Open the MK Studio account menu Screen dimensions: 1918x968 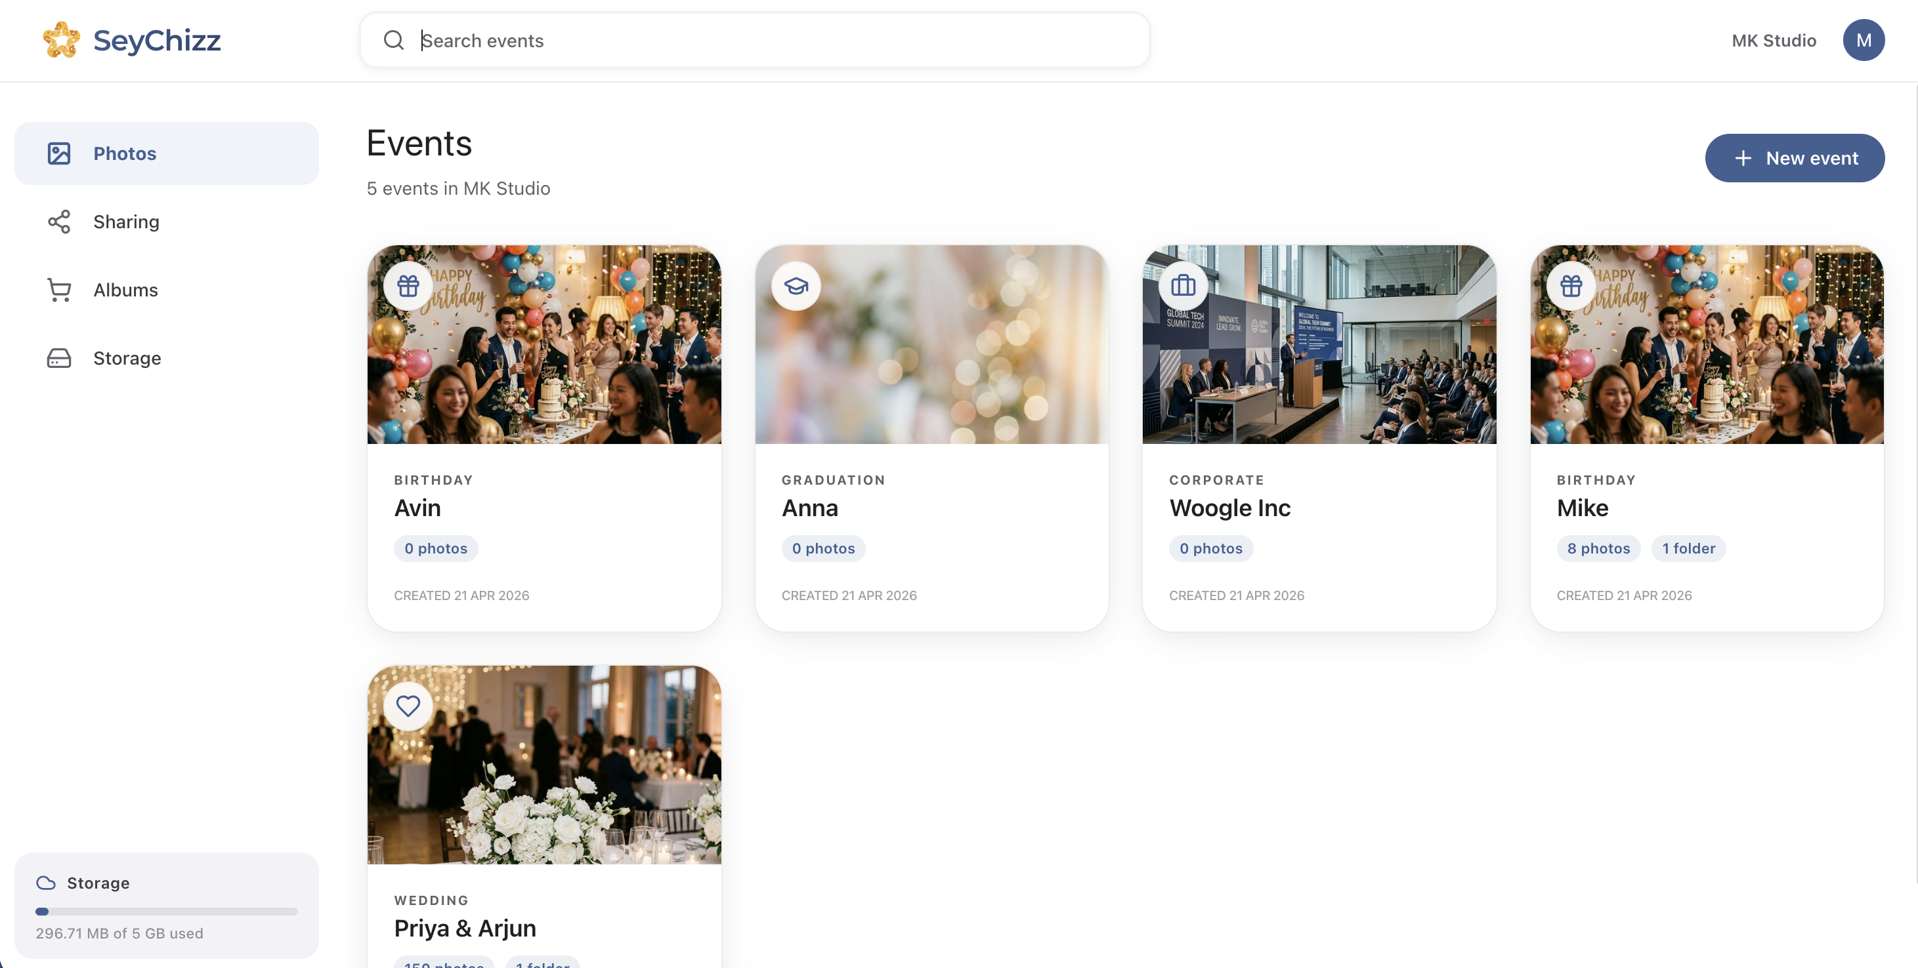(x=1774, y=40)
